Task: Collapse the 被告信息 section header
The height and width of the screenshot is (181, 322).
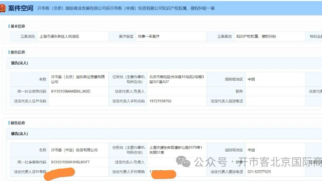Action: click(x=18, y=123)
